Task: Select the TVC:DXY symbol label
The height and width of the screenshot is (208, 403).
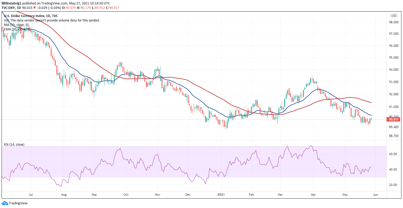Action: (x=9, y=8)
